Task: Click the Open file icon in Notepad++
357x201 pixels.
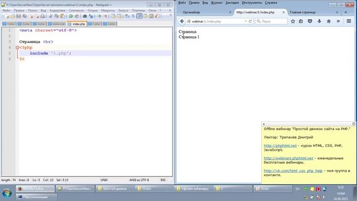Action: tap(12, 16)
